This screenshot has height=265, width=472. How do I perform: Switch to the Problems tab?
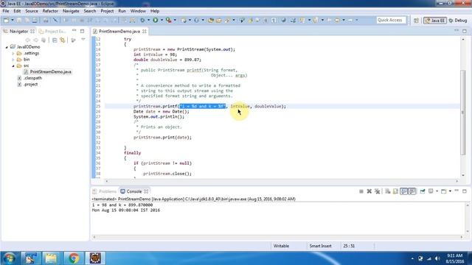point(105,191)
